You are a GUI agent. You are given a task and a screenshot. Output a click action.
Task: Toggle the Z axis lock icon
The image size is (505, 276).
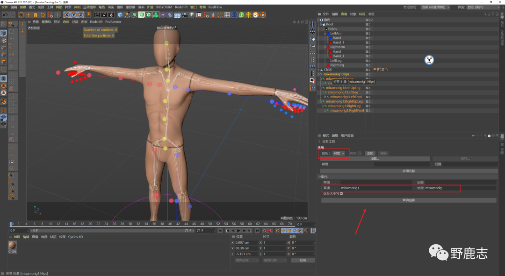[x=80, y=15]
